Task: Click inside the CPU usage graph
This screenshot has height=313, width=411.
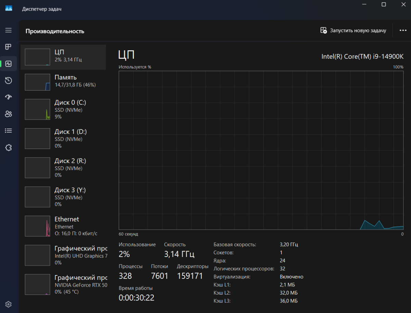Action: coord(261,150)
